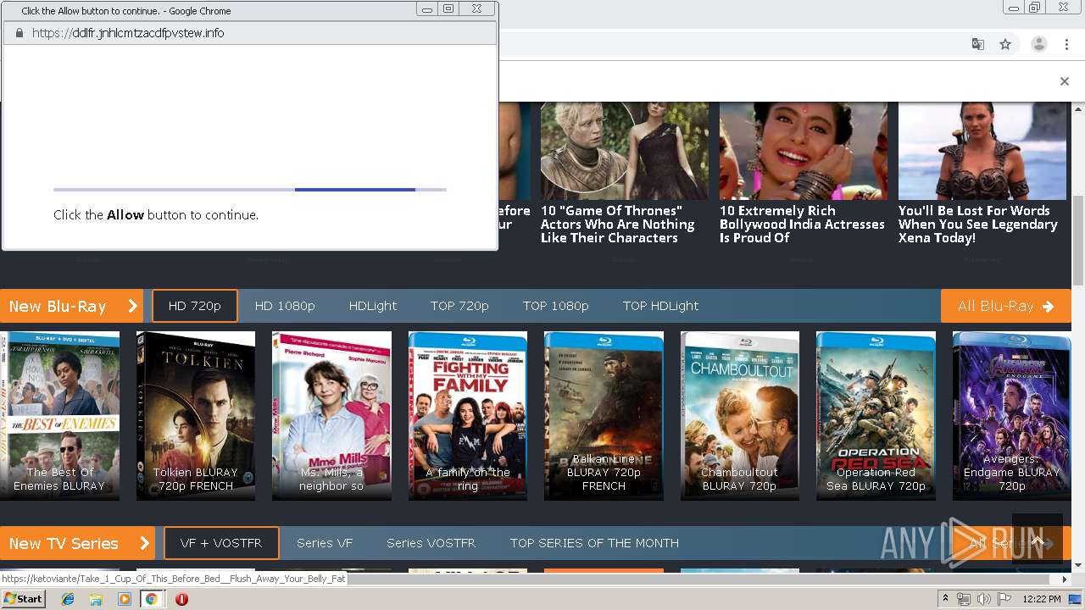Viewport: 1085px width, 610px height.
Task: Click the chevron next to New Blu-Ray
Action: [132, 306]
